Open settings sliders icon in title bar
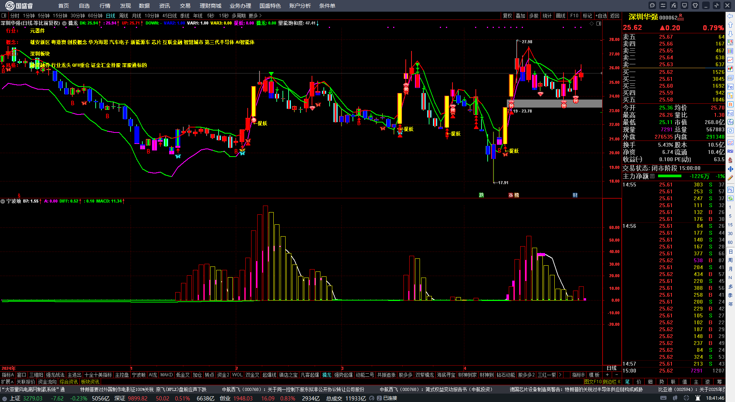This screenshot has width=735, height=402. tap(663, 5)
